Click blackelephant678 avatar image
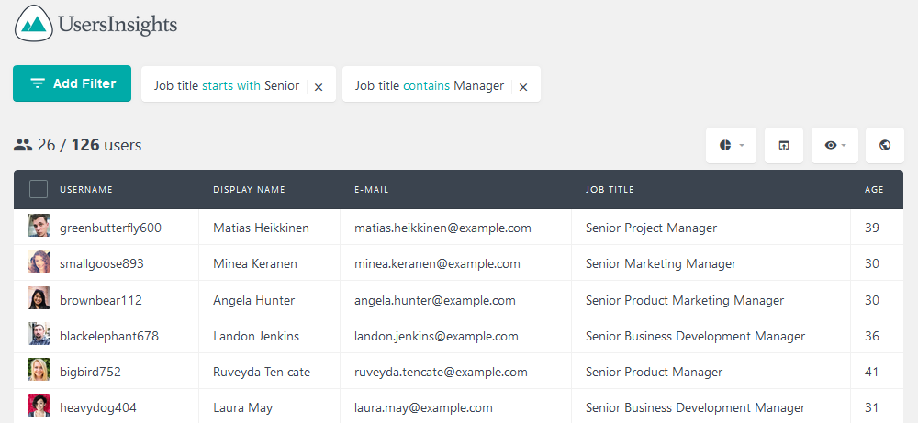918x423 pixels. point(39,333)
